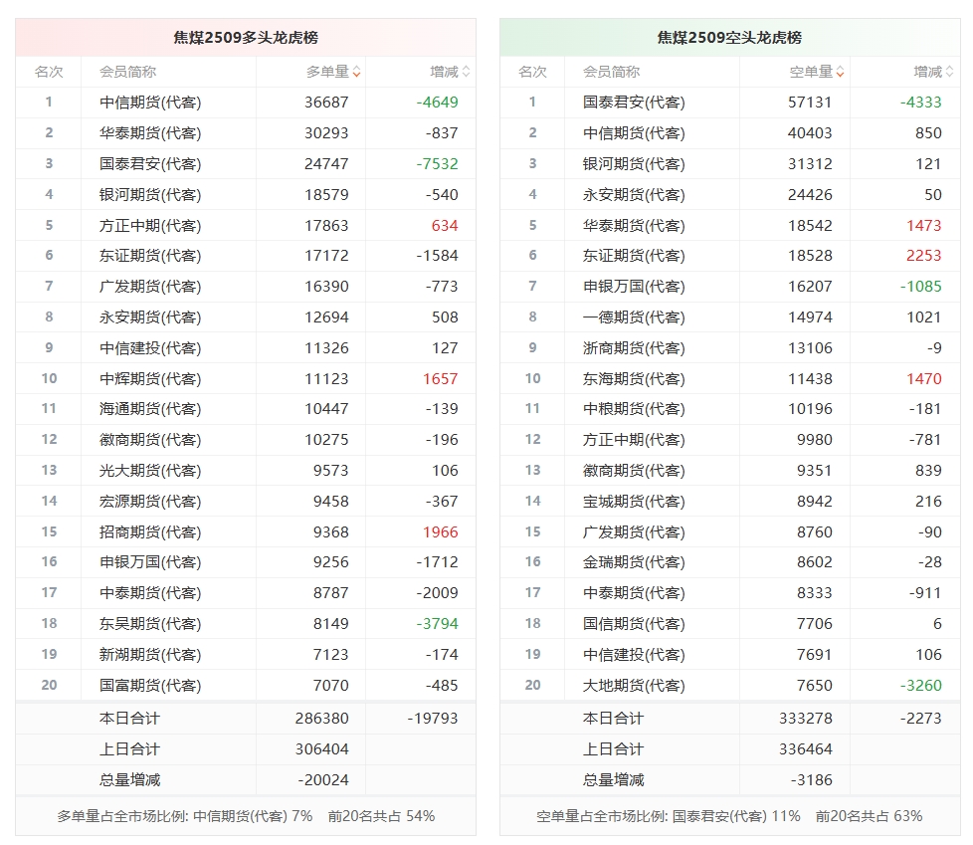Click the 空单量占全市场比例 footer text
Image resolution: width=973 pixels, height=845 pixels.
click(729, 816)
